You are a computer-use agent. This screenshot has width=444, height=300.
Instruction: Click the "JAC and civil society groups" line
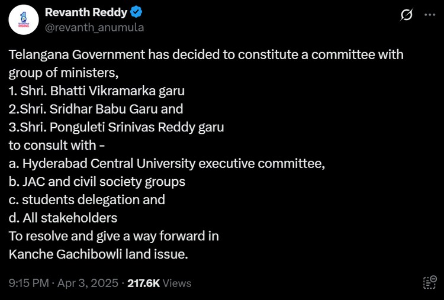tap(97, 182)
